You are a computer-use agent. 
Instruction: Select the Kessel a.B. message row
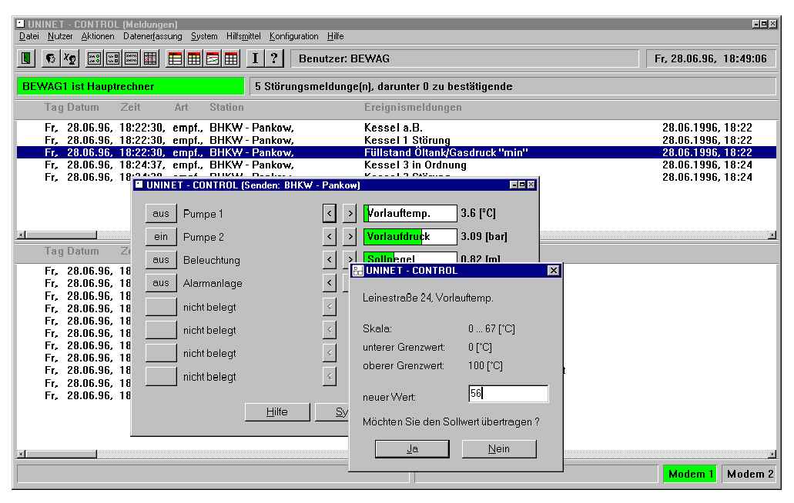(397, 128)
